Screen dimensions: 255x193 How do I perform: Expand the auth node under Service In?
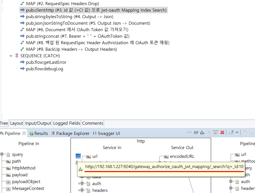coord(82,184)
